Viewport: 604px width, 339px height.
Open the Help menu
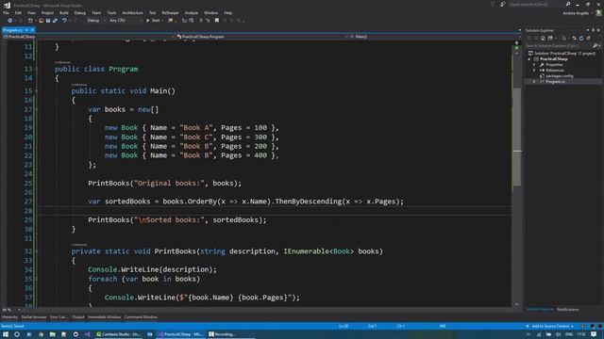[x=228, y=12]
